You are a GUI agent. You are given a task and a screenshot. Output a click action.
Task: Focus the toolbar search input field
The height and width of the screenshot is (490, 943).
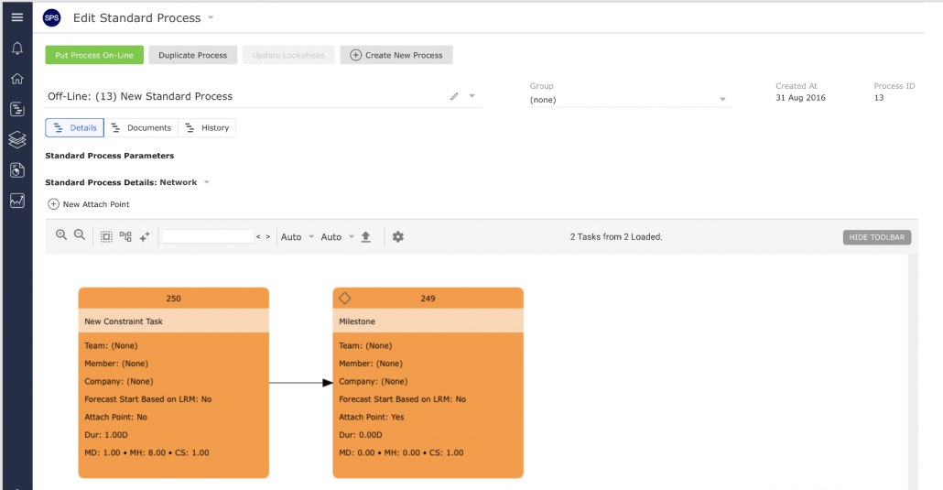(x=208, y=236)
